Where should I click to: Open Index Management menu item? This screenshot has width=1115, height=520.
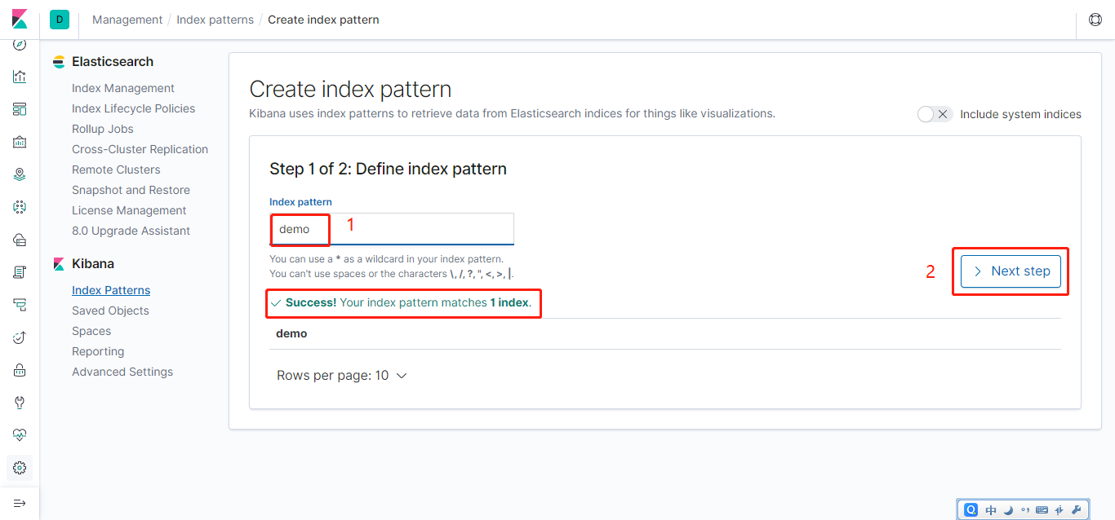tap(123, 88)
